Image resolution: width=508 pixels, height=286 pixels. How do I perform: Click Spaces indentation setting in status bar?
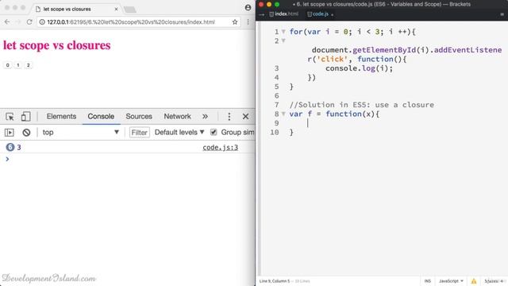pyautogui.click(x=494, y=281)
